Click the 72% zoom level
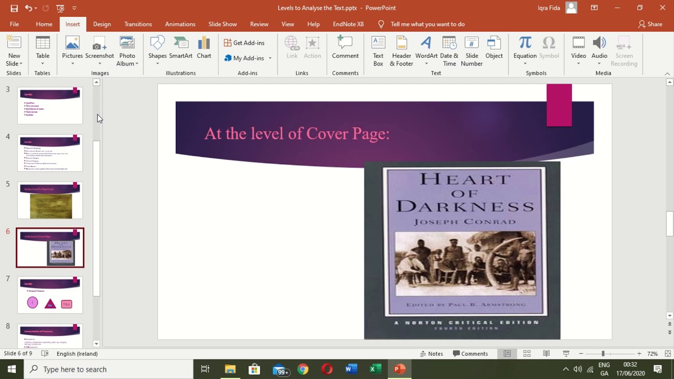The height and width of the screenshot is (379, 674). pyautogui.click(x=652, y=354)
